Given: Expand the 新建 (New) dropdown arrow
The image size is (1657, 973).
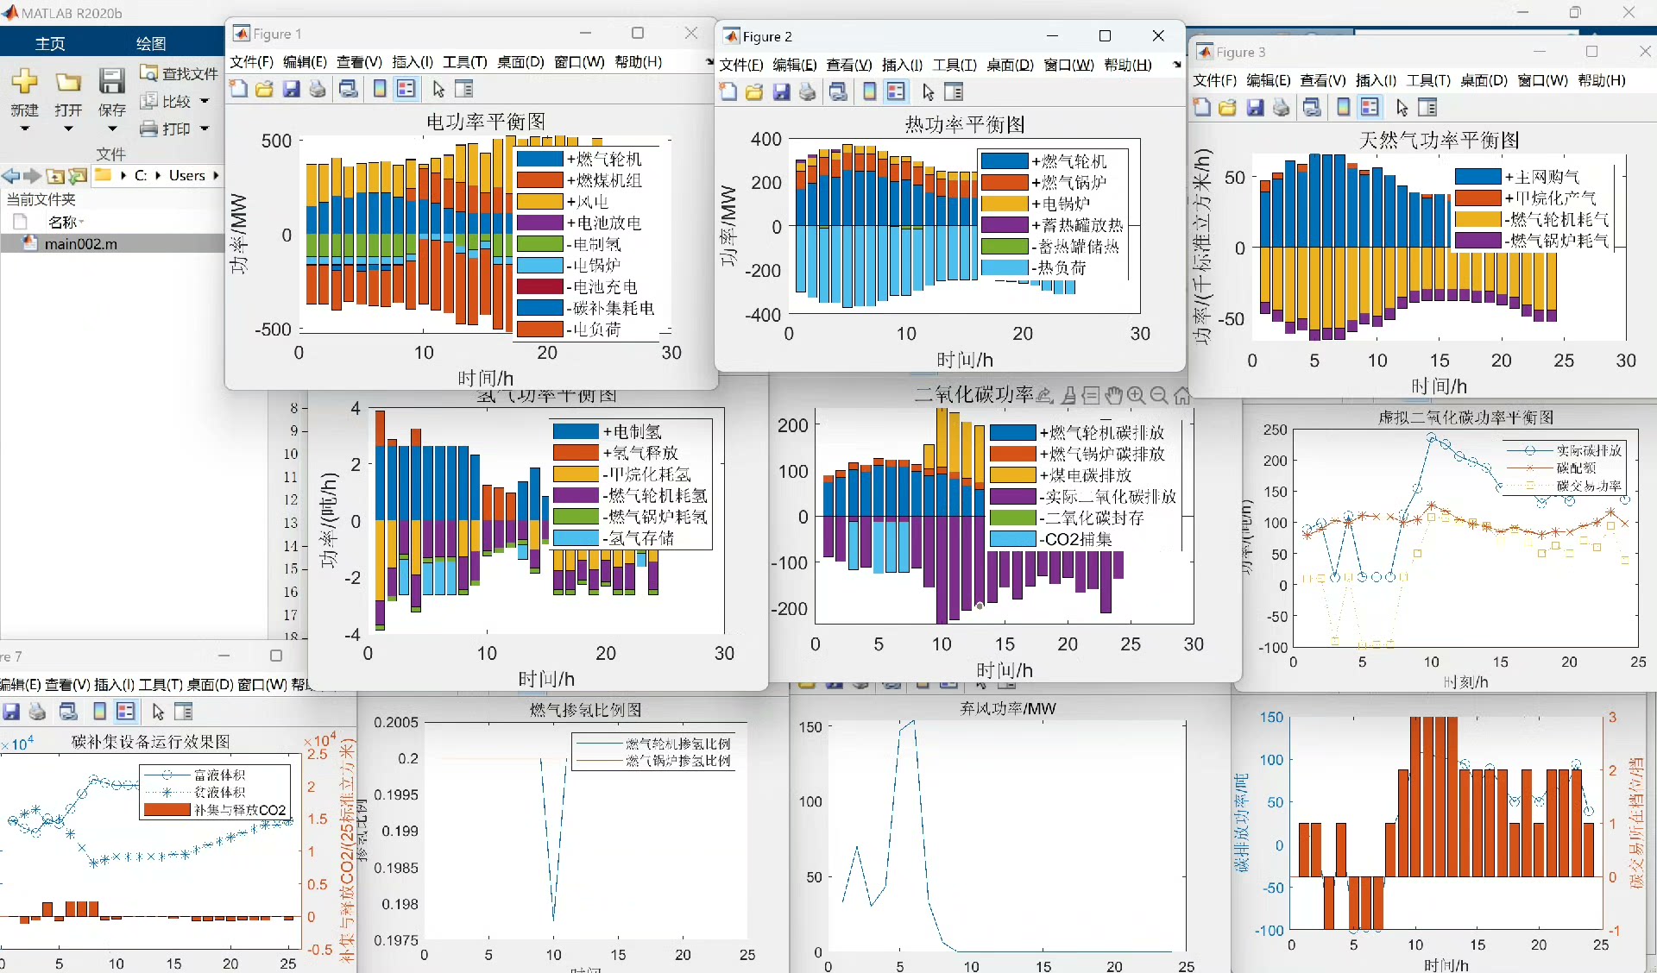Looking at the screenshot, I should [x=24, y=129].
